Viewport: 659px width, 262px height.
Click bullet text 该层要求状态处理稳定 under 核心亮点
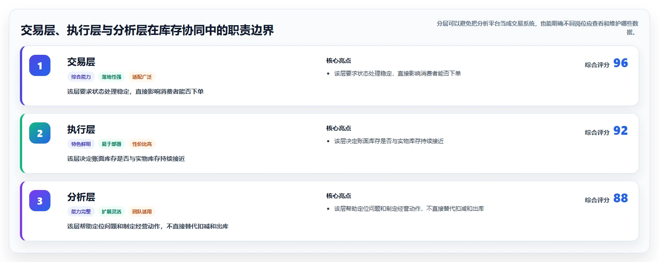397,73
